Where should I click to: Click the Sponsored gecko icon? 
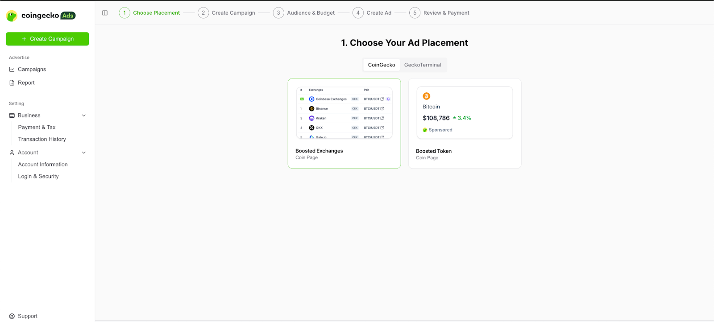coord(425,130)
